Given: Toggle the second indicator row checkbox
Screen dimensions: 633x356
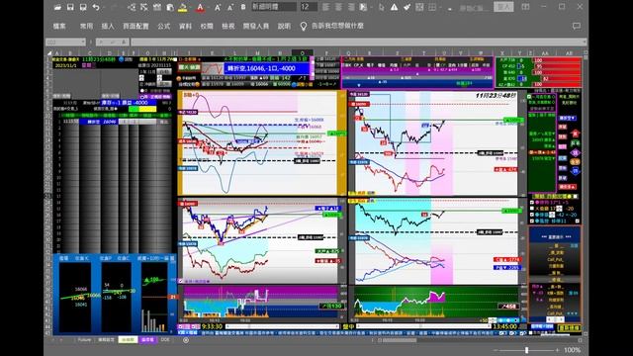Looking at the screenshot, I should pyautogui.click(x=532, y=209).
